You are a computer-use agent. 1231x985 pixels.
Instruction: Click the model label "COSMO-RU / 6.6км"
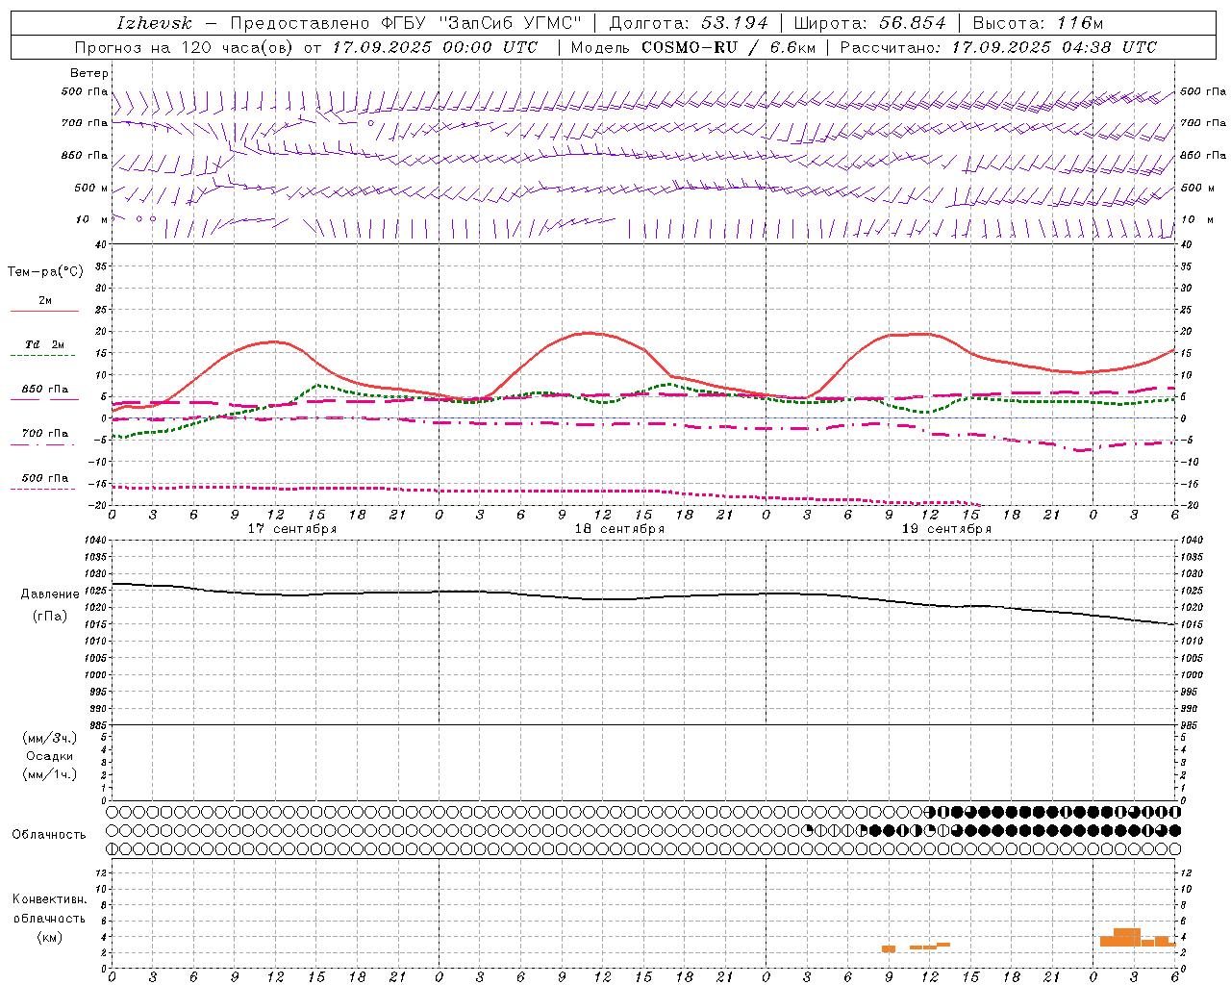point(728,47)
